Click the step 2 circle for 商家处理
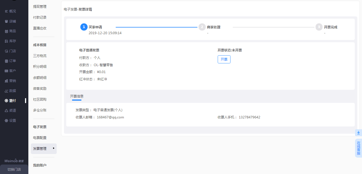 tap(202, 27)
